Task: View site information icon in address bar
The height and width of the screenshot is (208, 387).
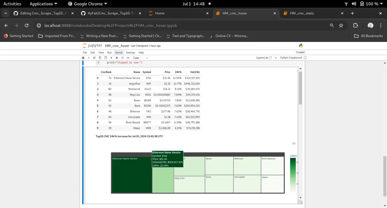Action: click(39, 25)
